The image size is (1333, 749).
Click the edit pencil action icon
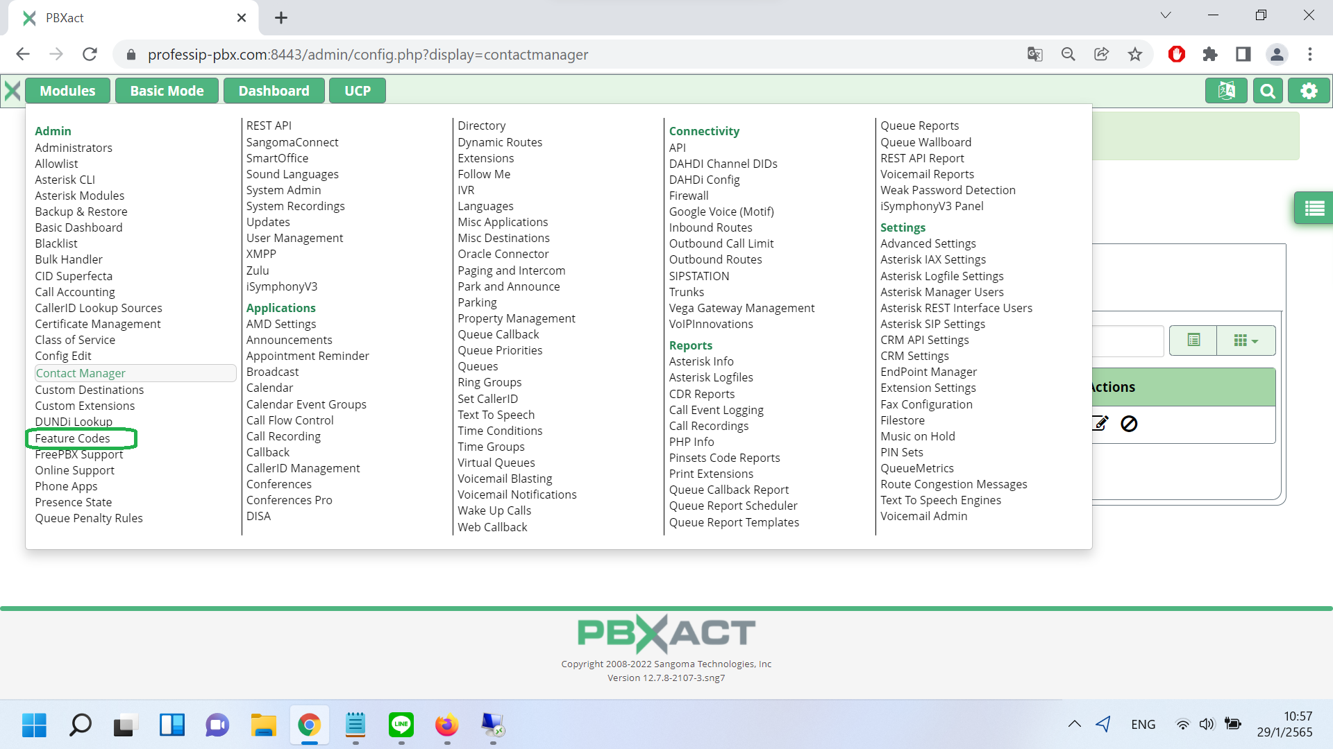pyautogui.click(x=1100, y=423)
